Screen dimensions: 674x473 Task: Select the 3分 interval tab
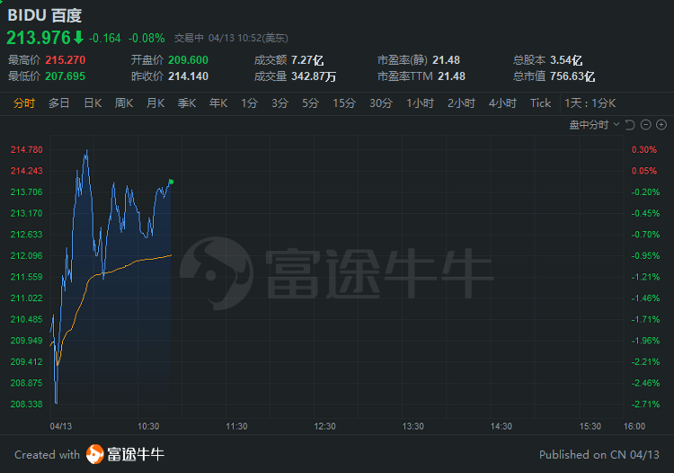coord(279,103)
